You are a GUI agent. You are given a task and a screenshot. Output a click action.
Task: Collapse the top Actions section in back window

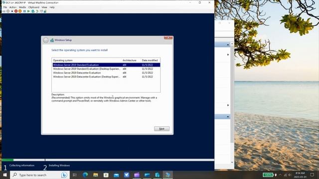(x=228, y=45)
